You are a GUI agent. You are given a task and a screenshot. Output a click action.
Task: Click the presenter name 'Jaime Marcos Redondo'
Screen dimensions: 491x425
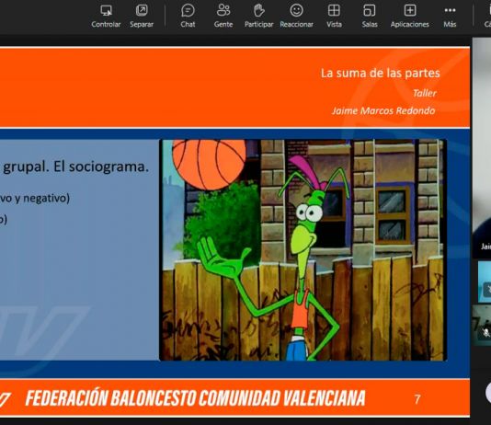383,110
